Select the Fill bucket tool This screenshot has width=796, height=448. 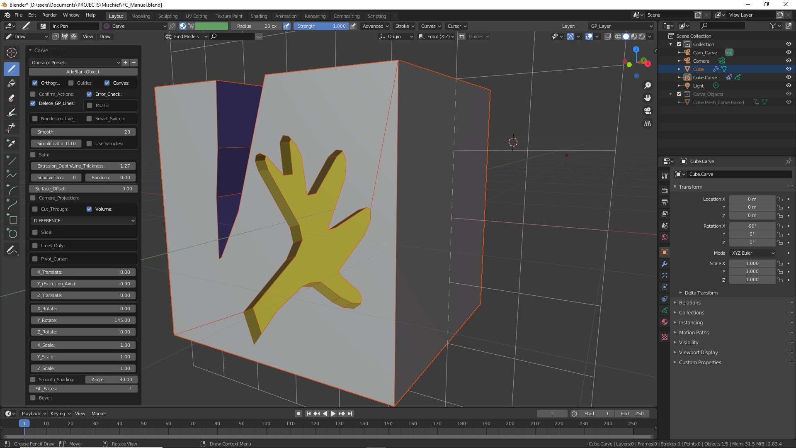point(12,83)
